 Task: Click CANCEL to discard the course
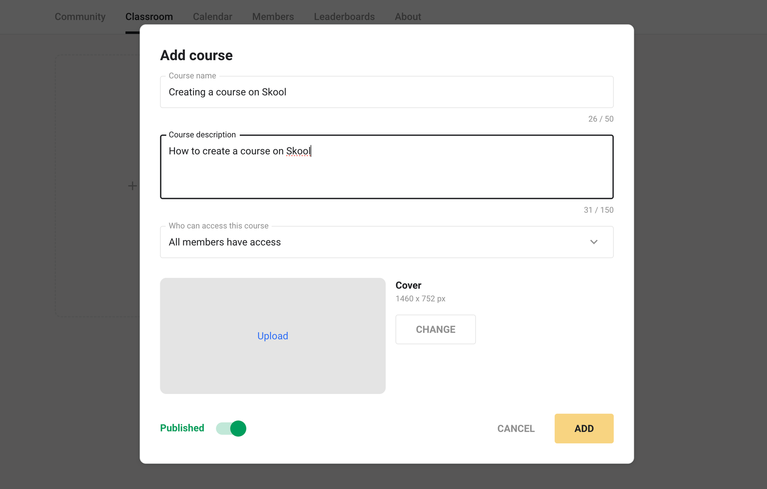(x=516, y=428)
